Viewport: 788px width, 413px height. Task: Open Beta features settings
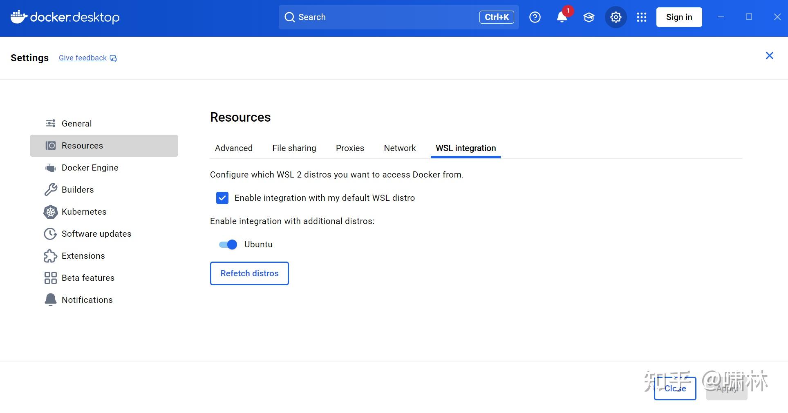click(x=104, y=278)
